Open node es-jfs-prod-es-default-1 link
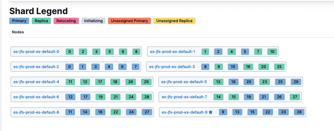The height and width of the screenshot is (131, 334). coord(172,52)
